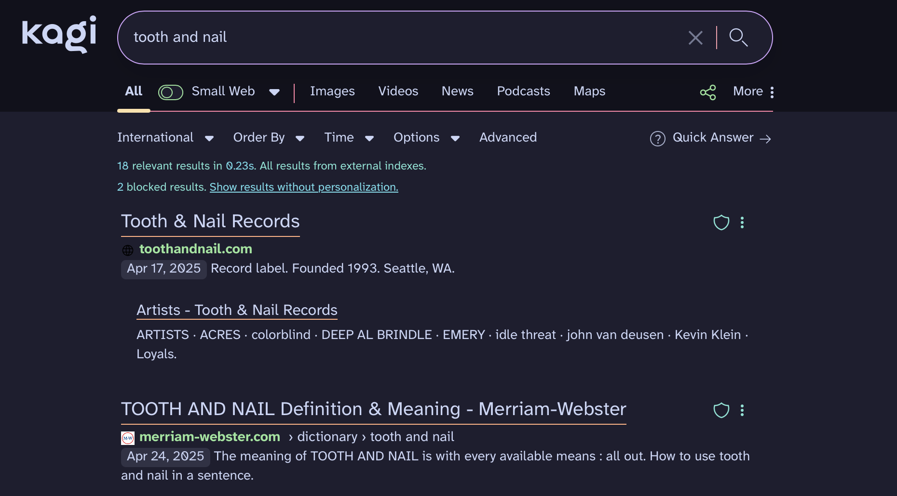The height and width of the screenshot is (496, 897).
Task: Clear the search query with X icon
Action: tap(695, 38)
